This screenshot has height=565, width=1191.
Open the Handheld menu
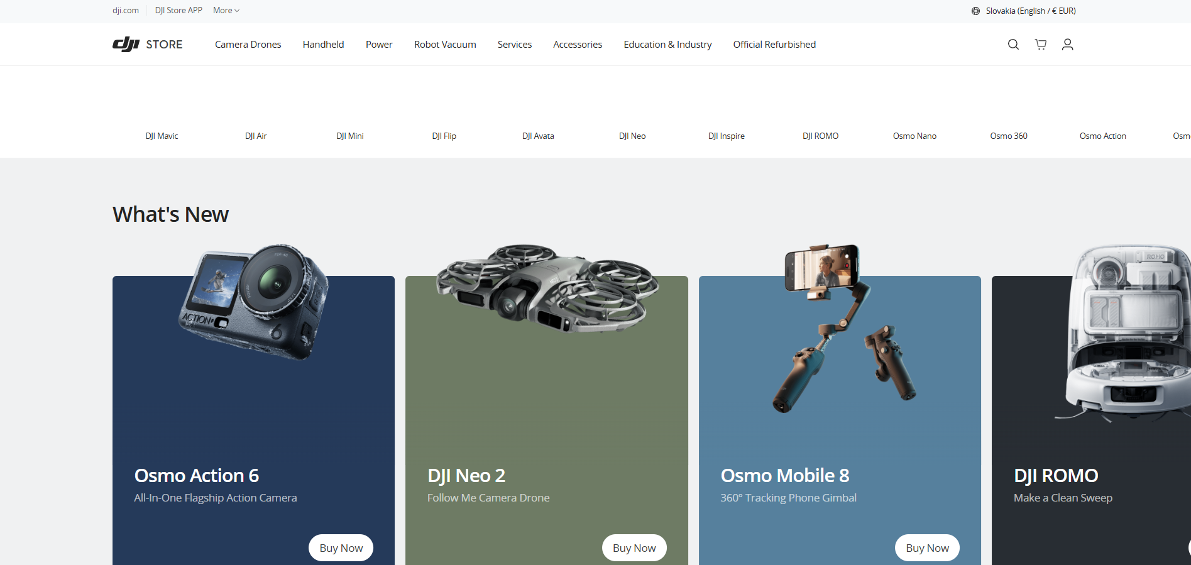tap(323, 45)
